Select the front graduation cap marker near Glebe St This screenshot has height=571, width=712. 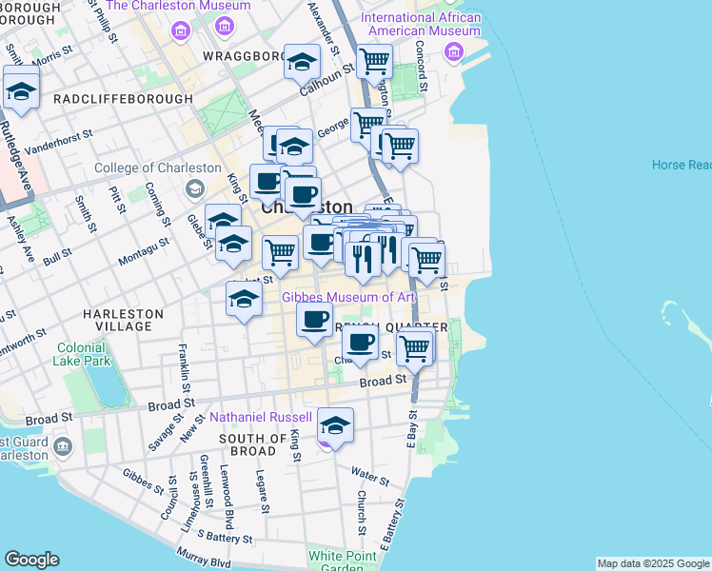(x=233, y=245)
